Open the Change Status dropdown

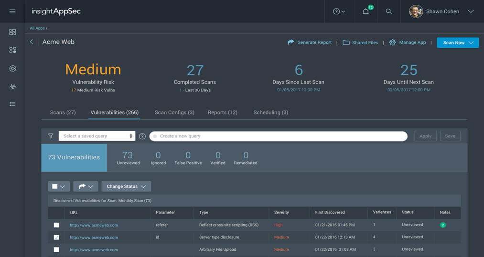click(126, 186)
